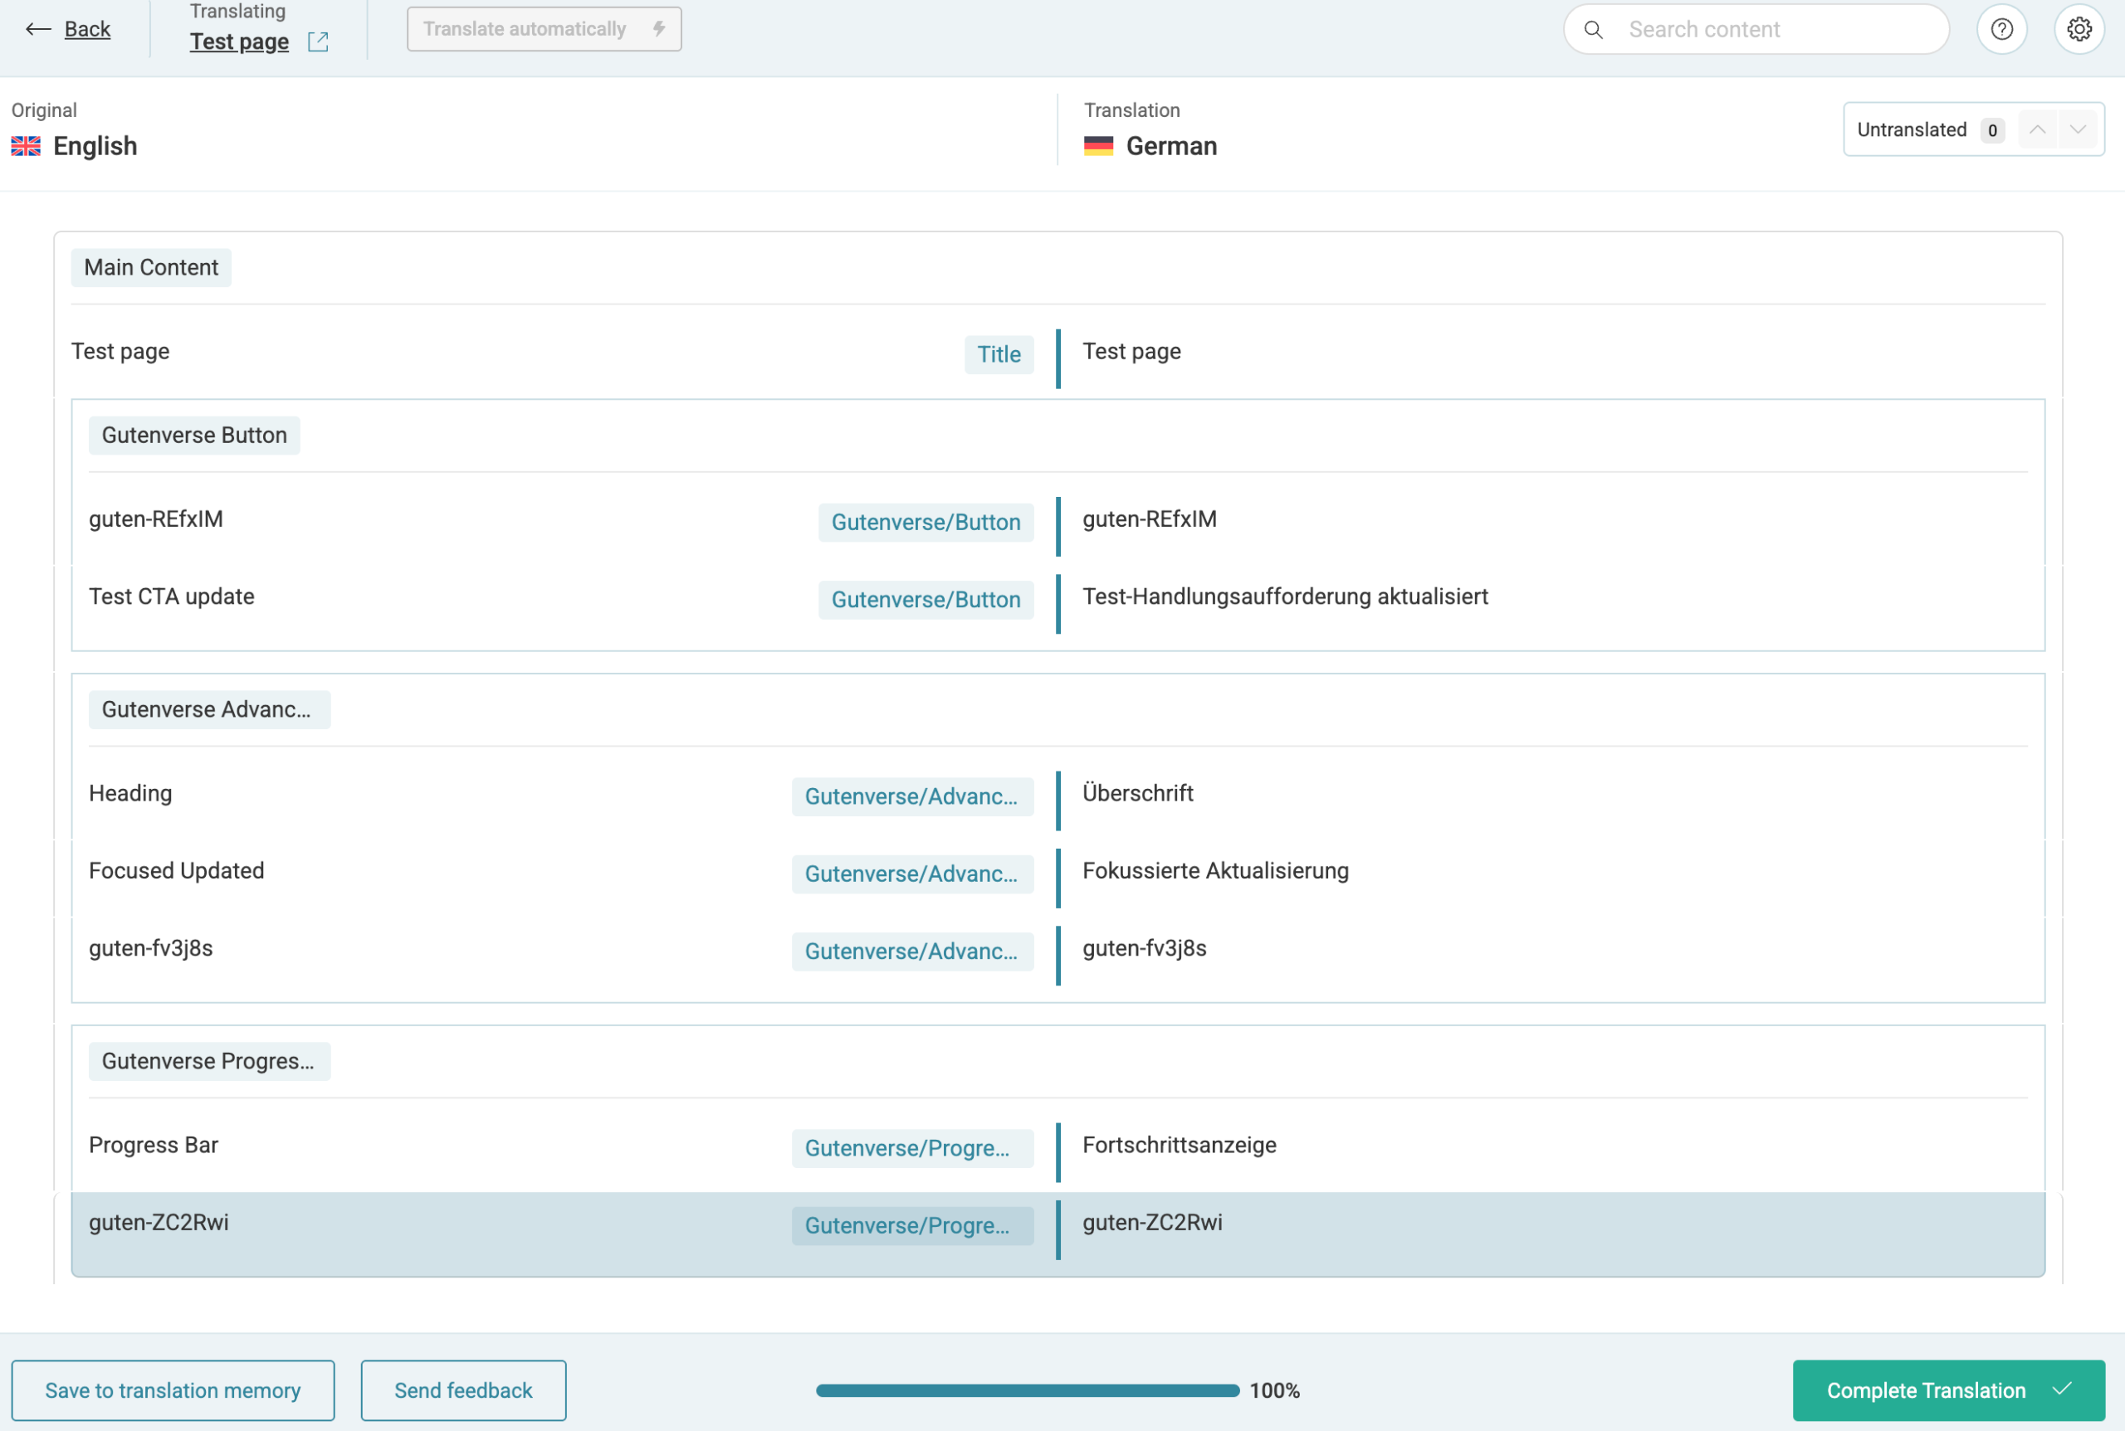Edit translation 'Überschrift'

point(1138,792)
